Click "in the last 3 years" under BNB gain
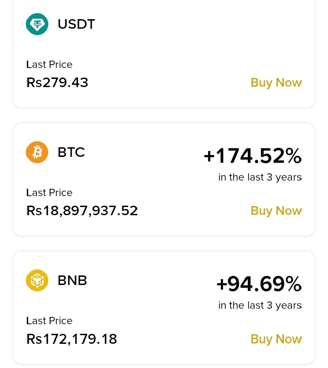Image resolution: width=328 pixels, height=368 pixels. (x=260, y=305)
